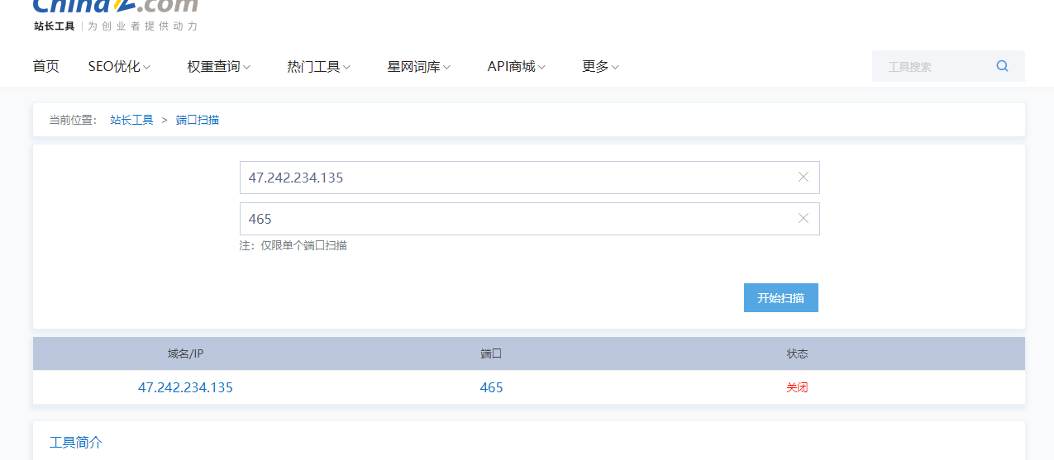The width and height of the screenshot is (1054, 460).
Task: Expand the 权重查询 dropdown menu
Action: pyautogui.click(x=218, y=66)
